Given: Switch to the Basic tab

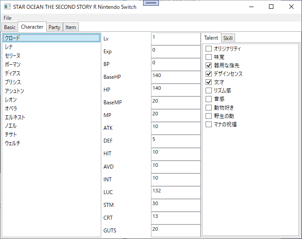Looking at the screenshot, I should click(x=10, y=27).
